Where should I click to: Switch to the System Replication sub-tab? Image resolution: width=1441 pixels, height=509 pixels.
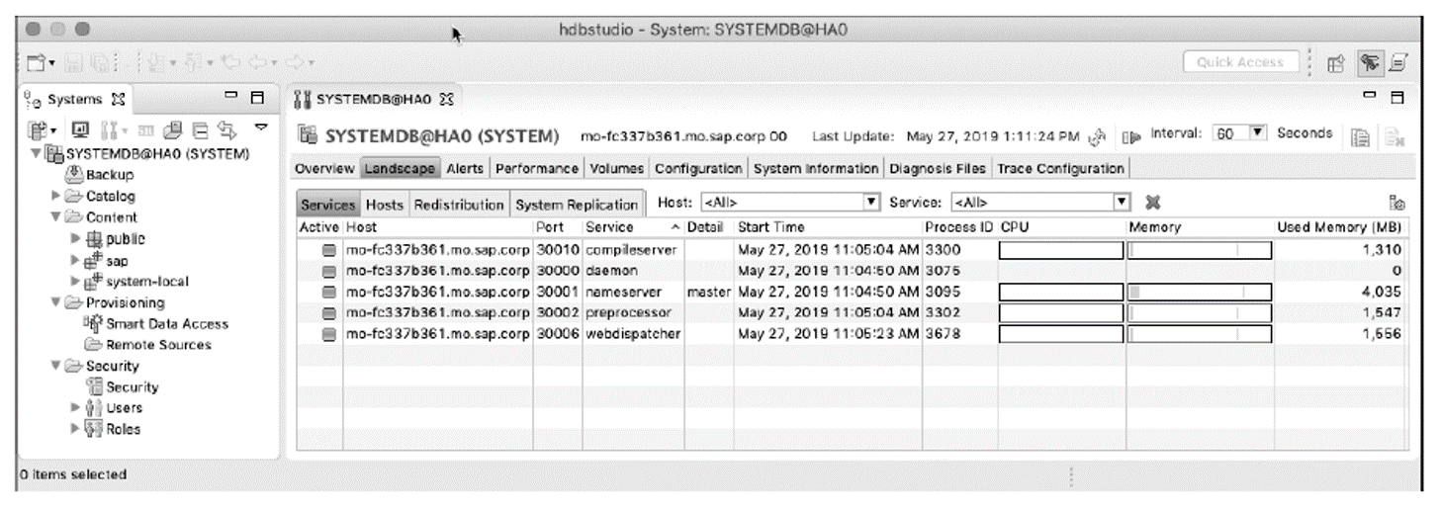(578, 205)
